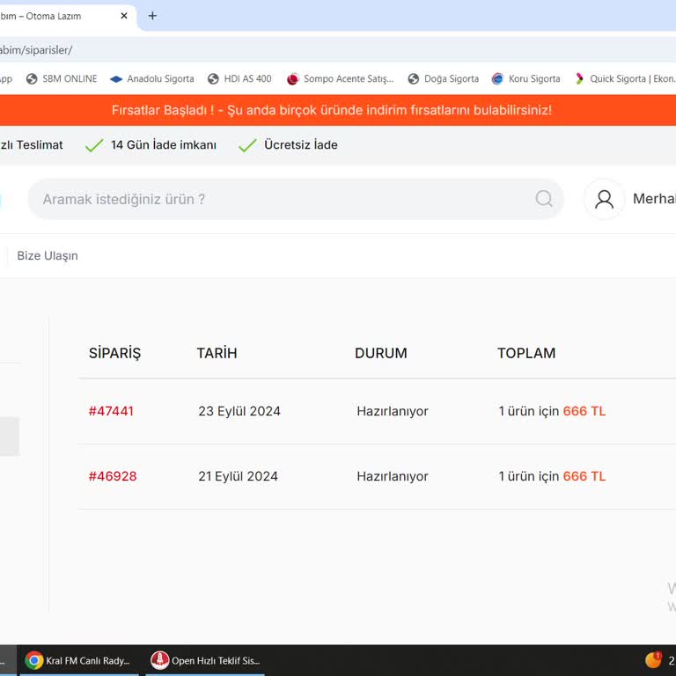Open Koru Sigorta bookmark
The image size is (676, 676).
(x=525, y=79)
